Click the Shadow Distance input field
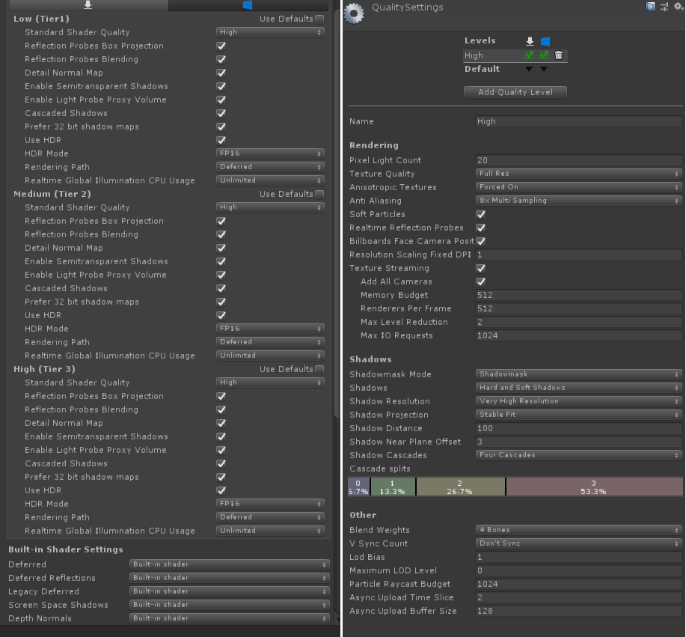686x637 pixels. [578, 428]
